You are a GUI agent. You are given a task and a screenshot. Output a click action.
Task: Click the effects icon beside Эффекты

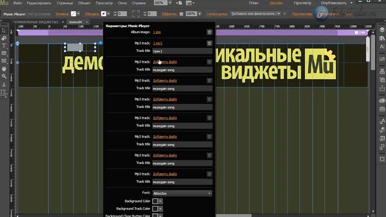pos(182,14)
